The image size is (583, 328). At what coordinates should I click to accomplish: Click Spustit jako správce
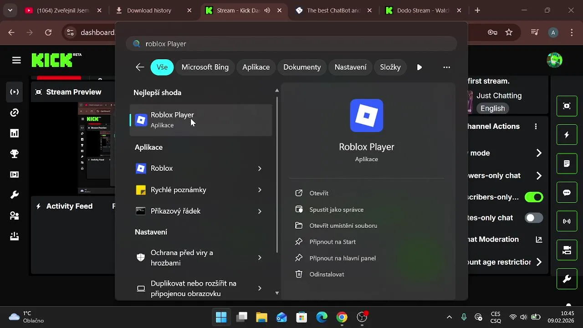[336, 210]
